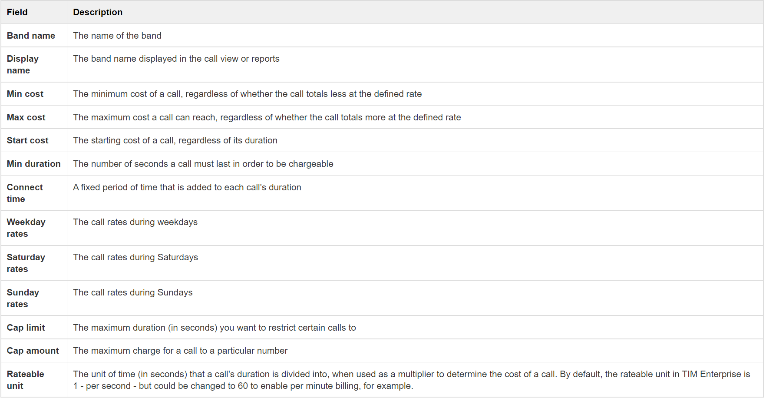Select the Rateable unit field label
766x398 pixels.
(x=25, y=380)
